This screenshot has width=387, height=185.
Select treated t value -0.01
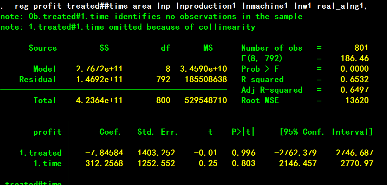pyautogui.click(x=206, y=153)
